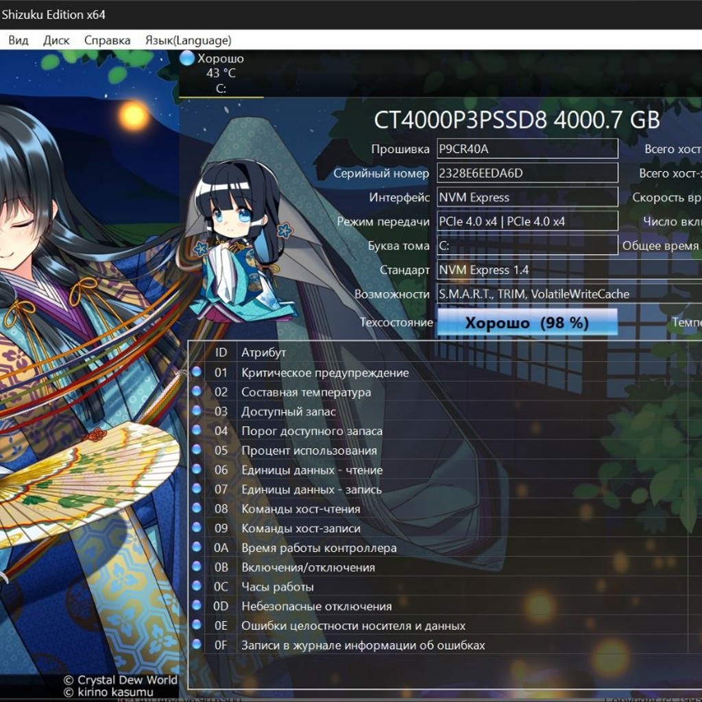Viewport: 702px width, 702px height.
Task: Click status orb of attribute 07
Action: (x=196, y=488)
